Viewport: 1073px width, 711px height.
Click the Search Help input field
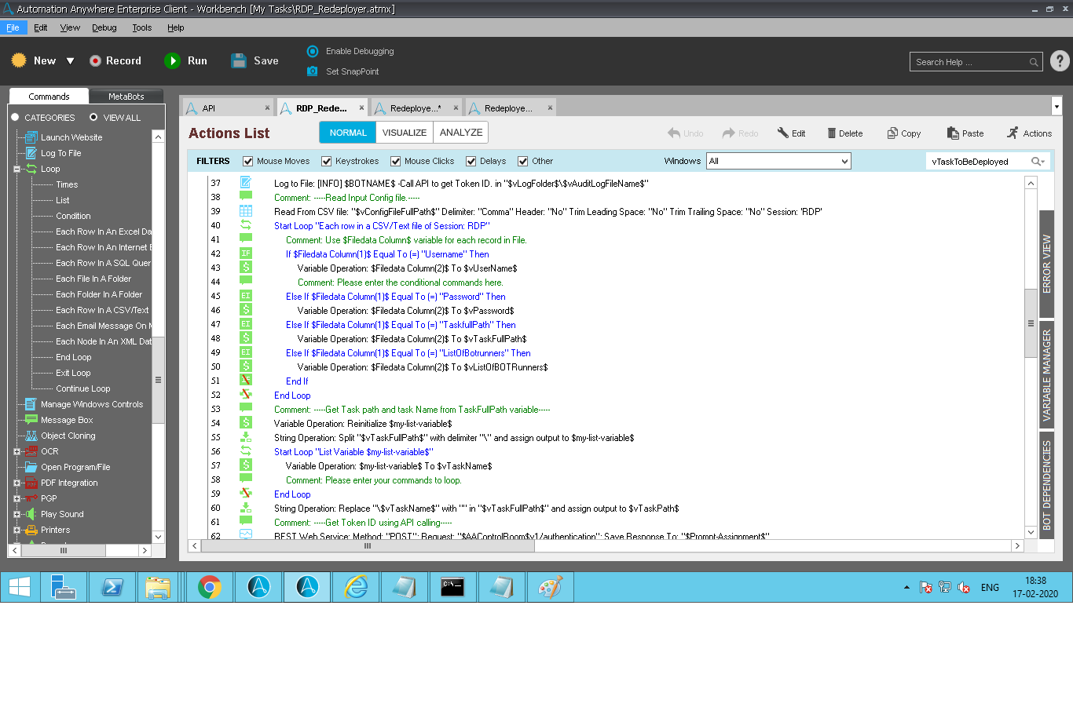tap(970, 62)
